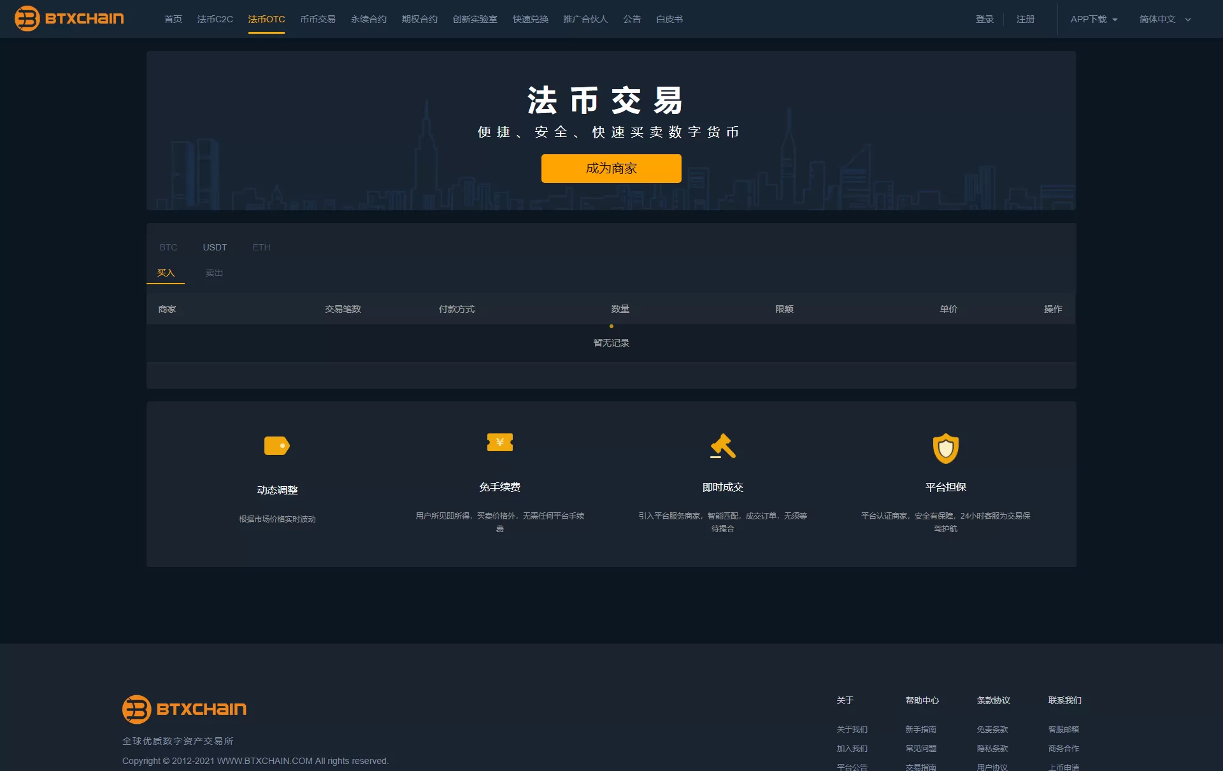Click the BTXChain footer logo

[x=184, y=709]
